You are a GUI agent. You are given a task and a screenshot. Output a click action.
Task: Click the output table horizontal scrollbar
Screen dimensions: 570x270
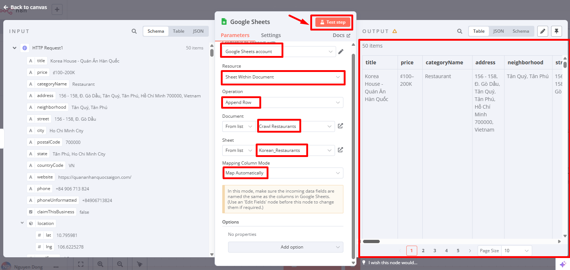371,241
